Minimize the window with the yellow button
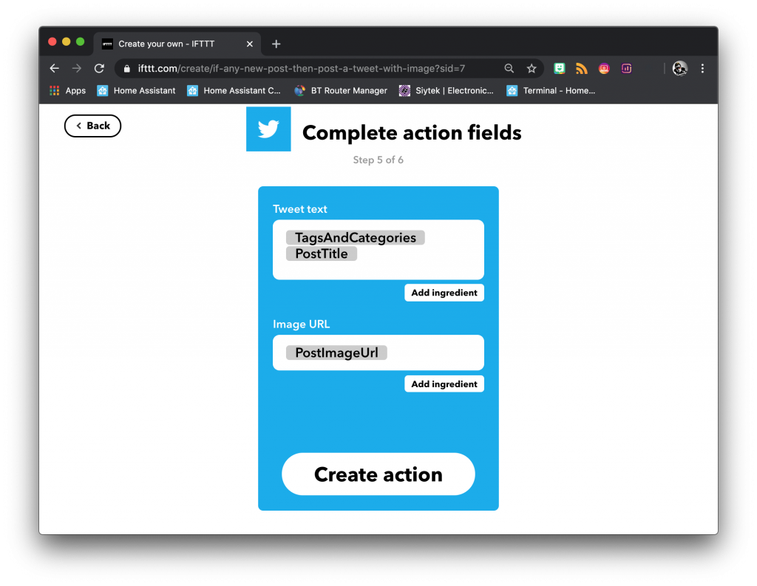Viewport: 757px width, 586px height. coord(66,42)
